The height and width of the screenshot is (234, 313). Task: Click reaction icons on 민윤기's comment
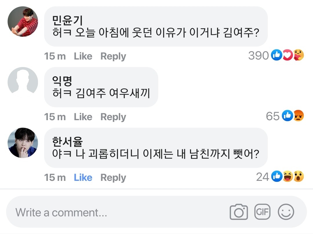(287, 55)
